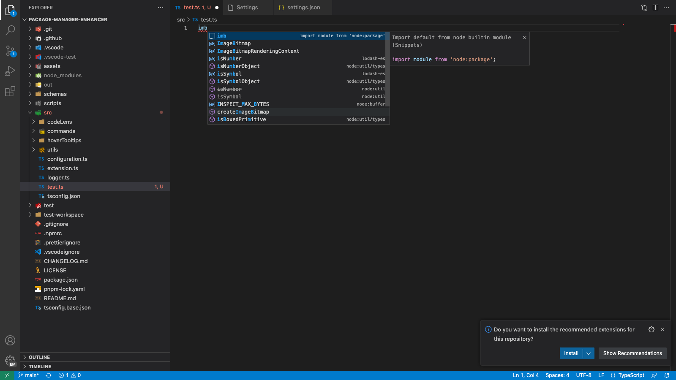Click the main* branch indicator

point(28,375)
